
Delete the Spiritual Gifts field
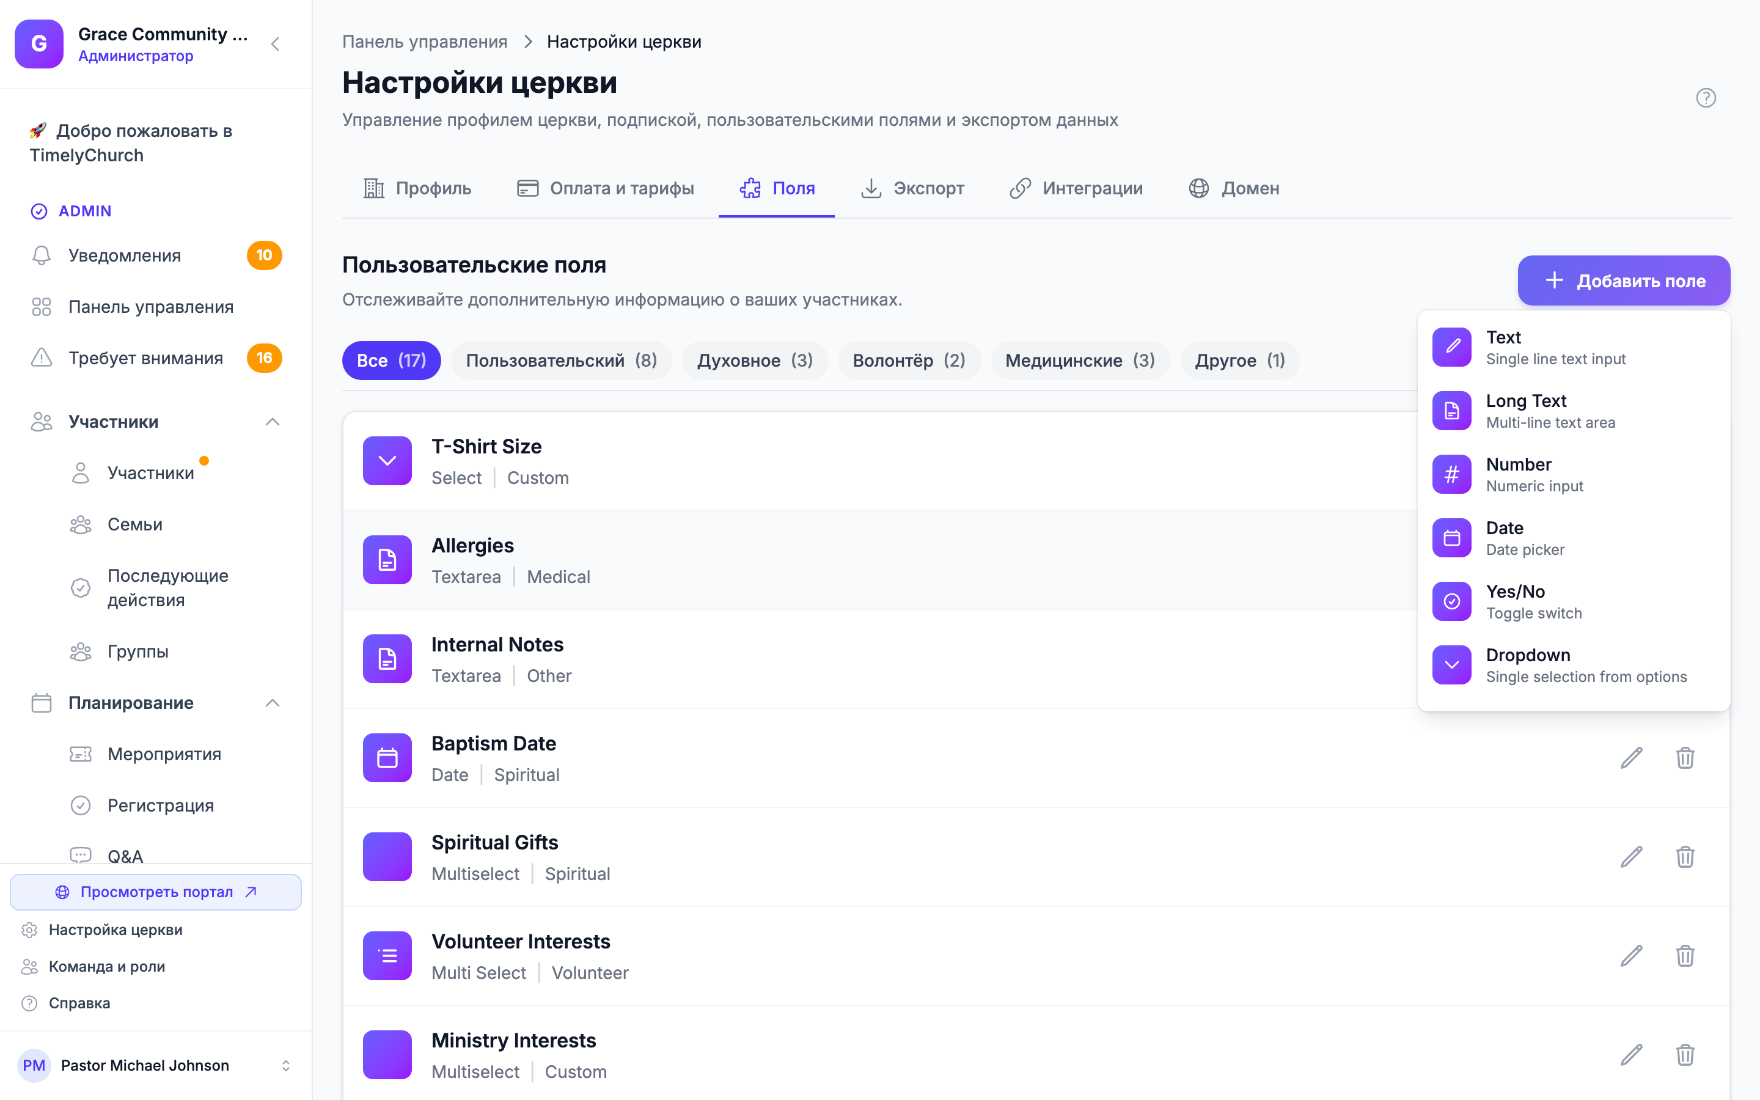pyautogui.click(x=1685, y=856)
